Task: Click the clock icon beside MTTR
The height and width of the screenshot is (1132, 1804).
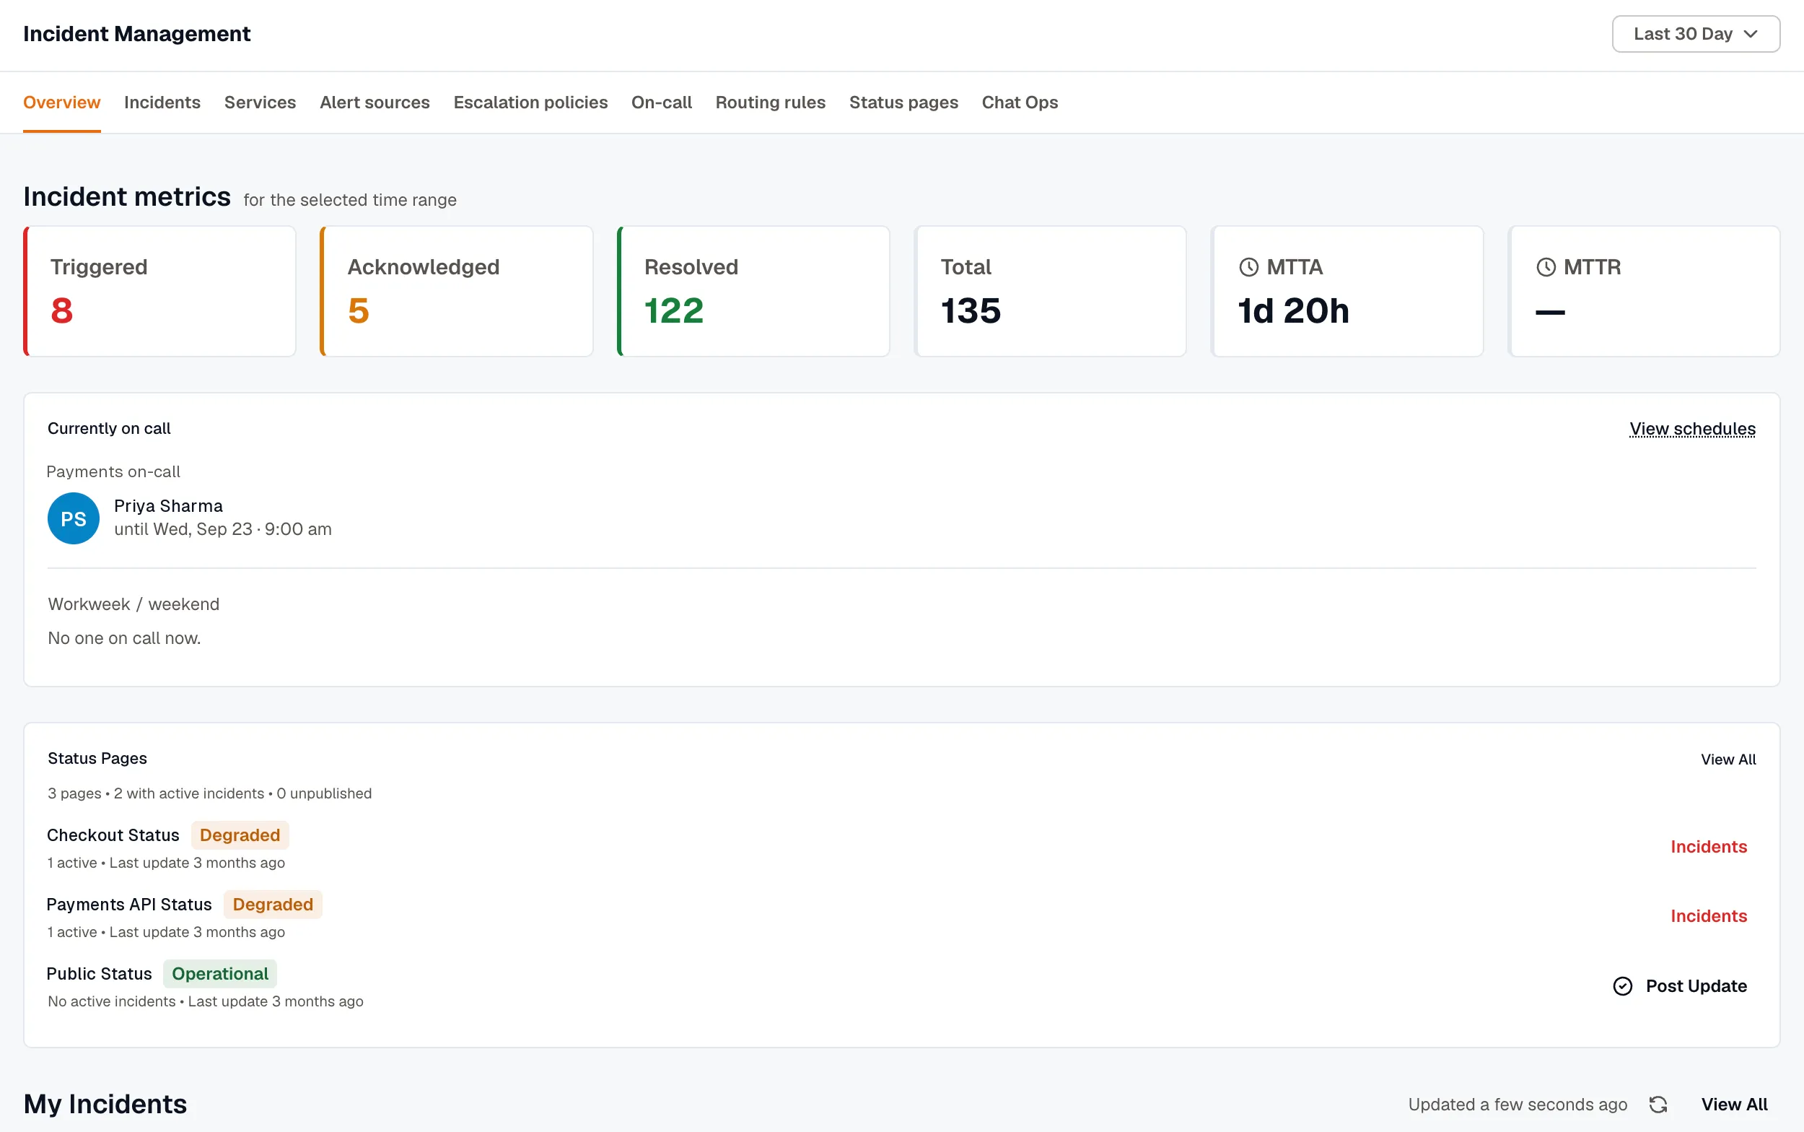Action: [x=1545, y=267]
